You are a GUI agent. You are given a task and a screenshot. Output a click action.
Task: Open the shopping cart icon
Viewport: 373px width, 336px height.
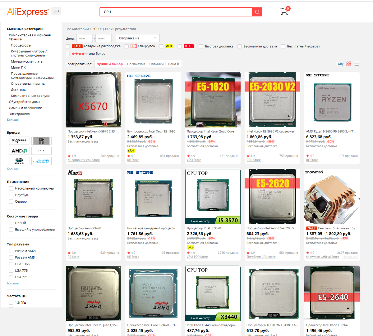click(284, 11)
